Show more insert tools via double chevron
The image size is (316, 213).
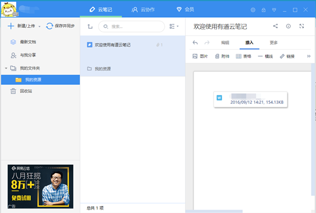pyautogui.click(x=309, y=56)
